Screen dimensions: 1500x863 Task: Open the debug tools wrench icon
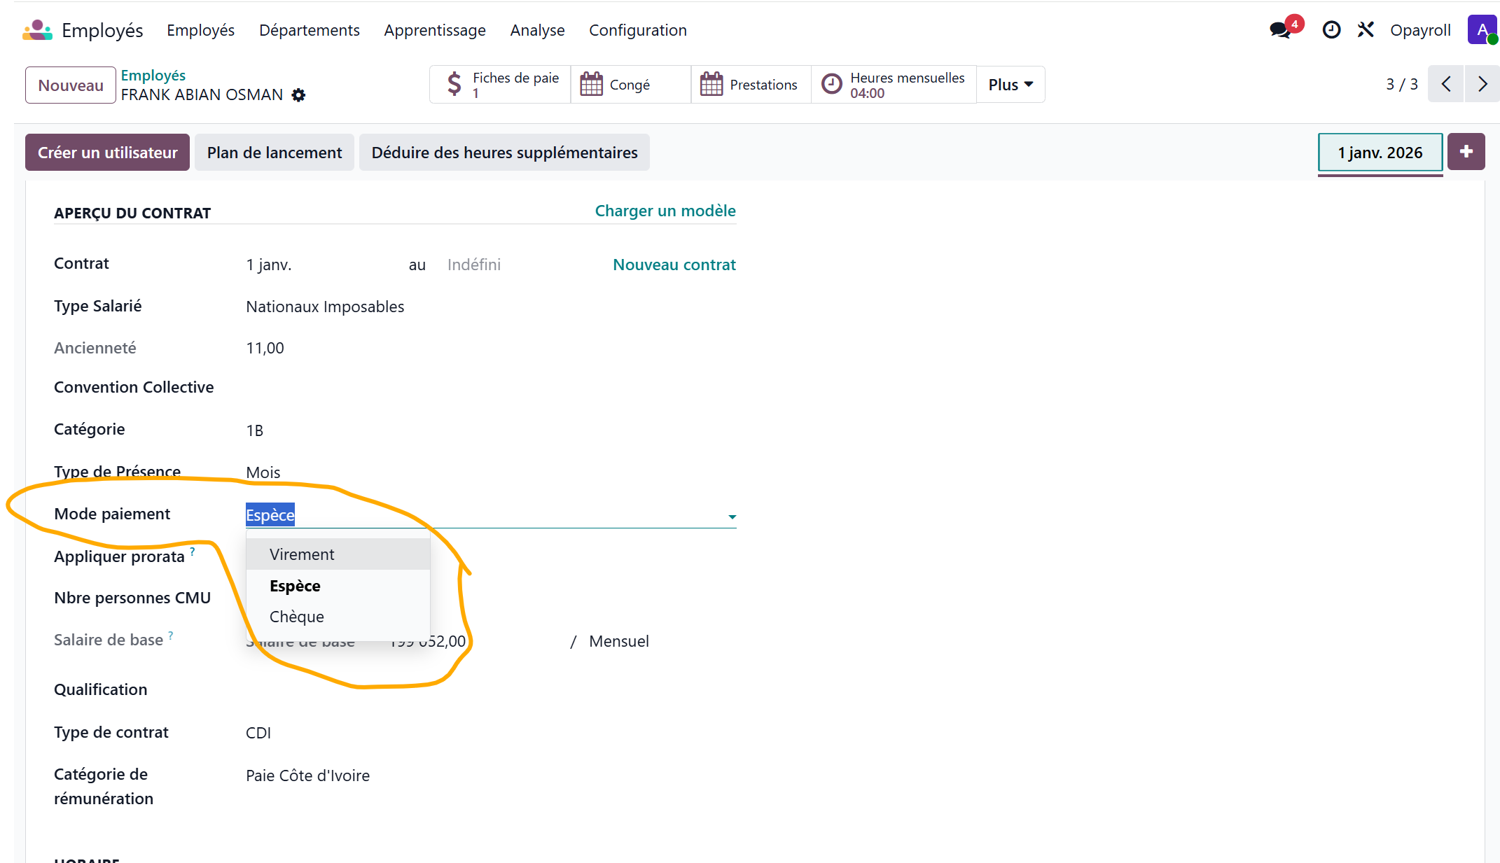[x=1366, y=30]
